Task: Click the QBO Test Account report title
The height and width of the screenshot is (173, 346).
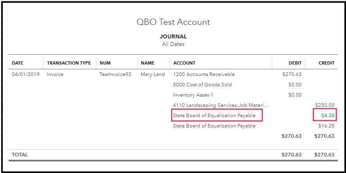Action: [173, 22]
